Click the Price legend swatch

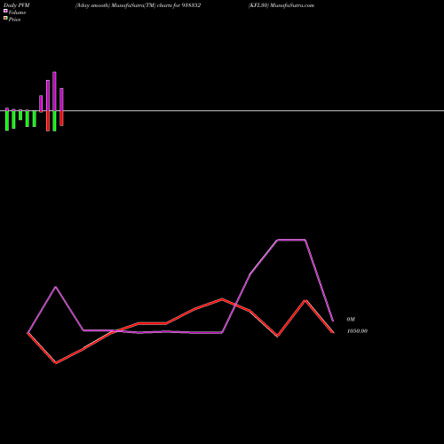[5, 19]
